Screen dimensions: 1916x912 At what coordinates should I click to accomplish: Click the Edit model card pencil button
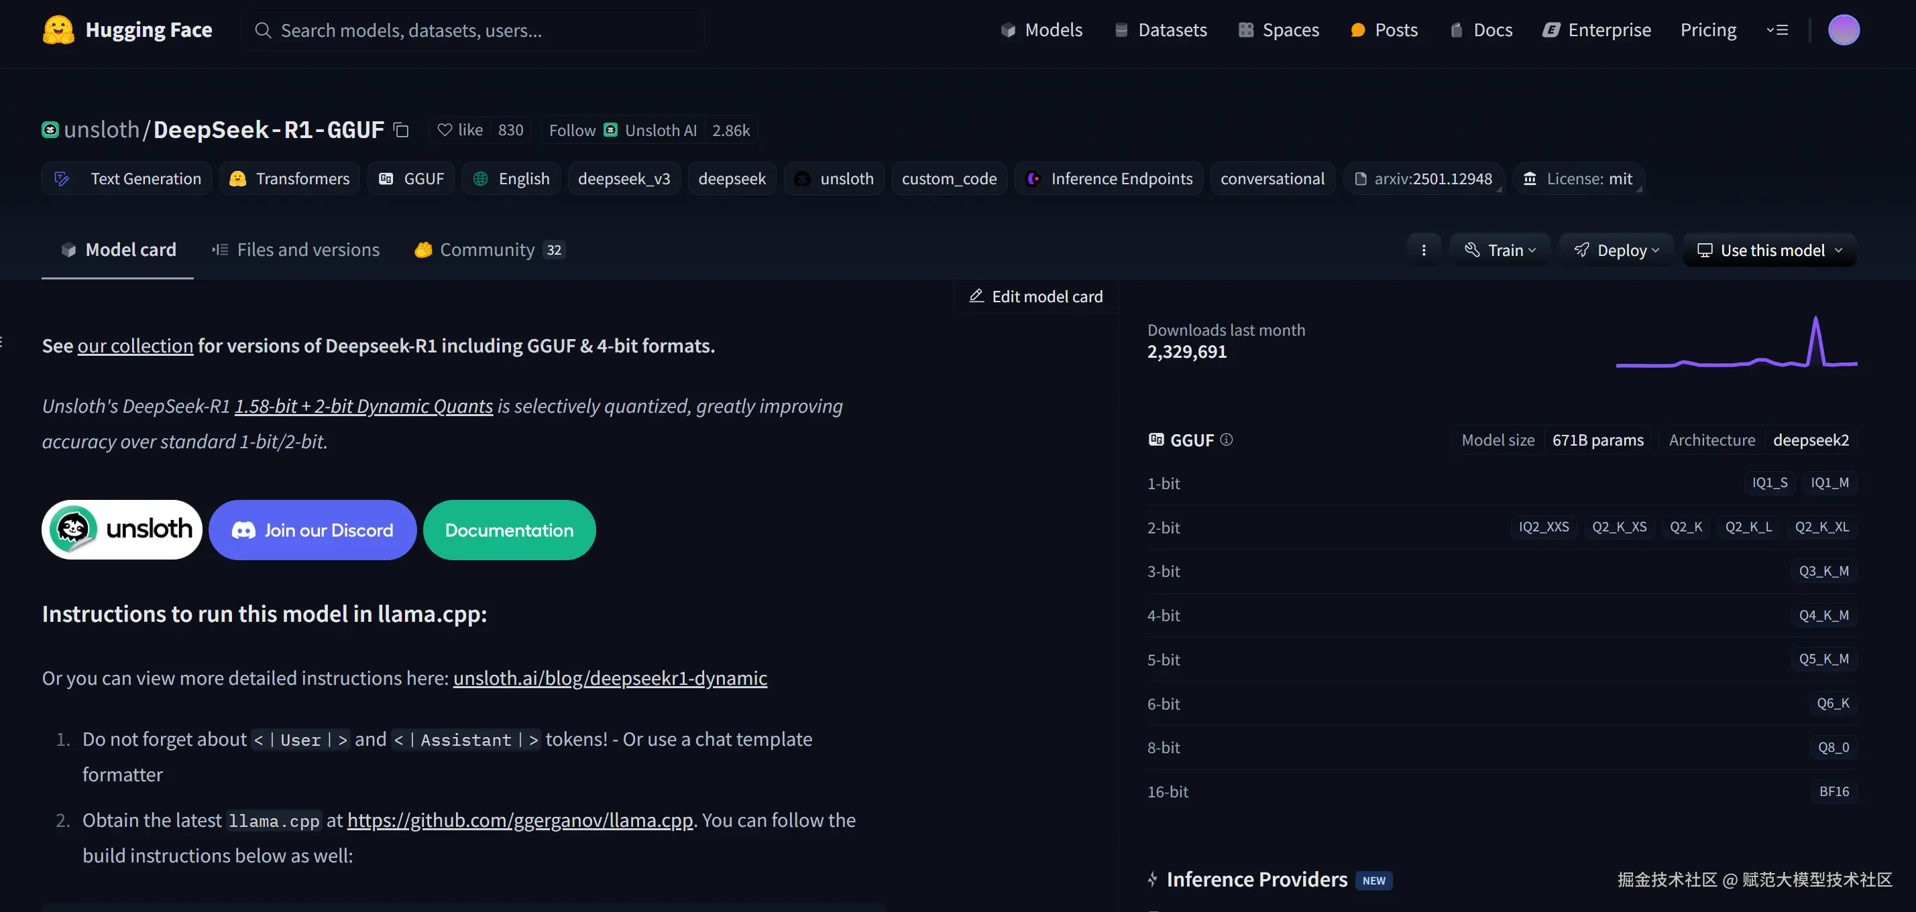1035,297
